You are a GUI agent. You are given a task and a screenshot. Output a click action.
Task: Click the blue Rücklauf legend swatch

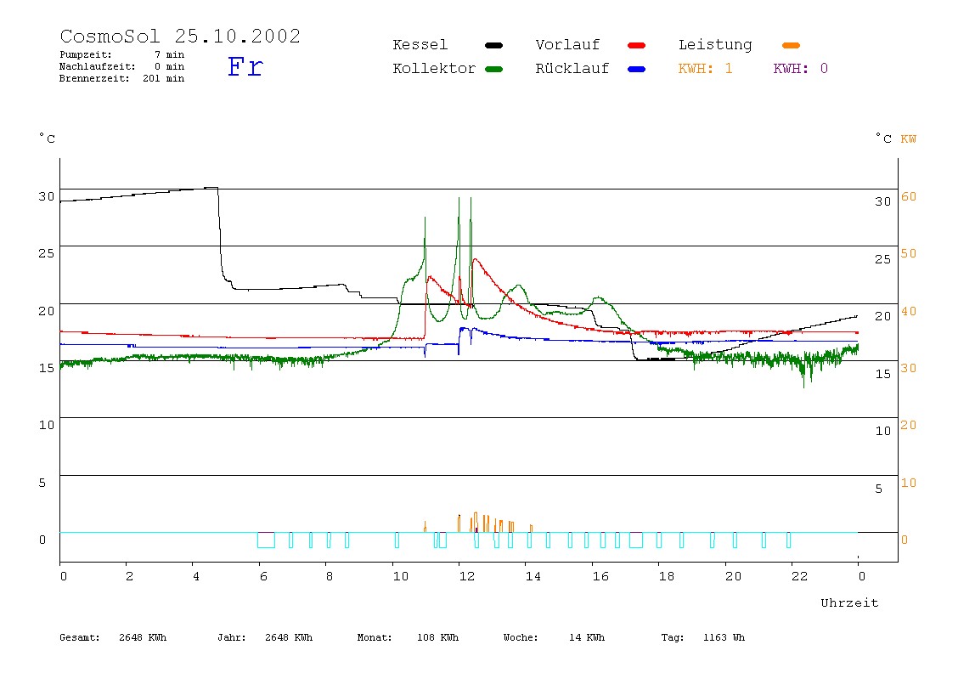(637, 69)
